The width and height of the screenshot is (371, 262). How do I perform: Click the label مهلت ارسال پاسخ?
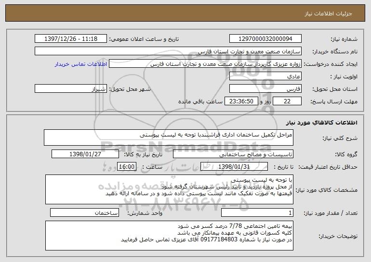click(x=334, y=101)
